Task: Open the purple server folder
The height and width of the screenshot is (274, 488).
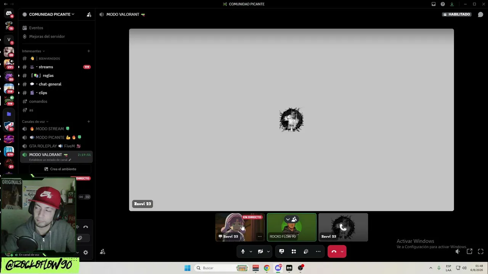Action: pyautogui.click(x=9, y=114)
